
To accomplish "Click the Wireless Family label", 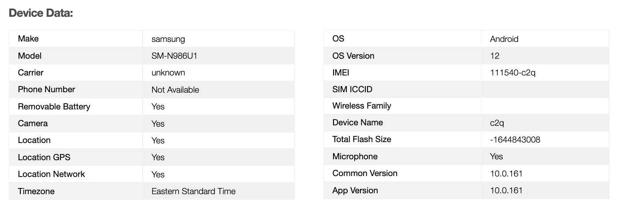I will pyautogui.click(x=361, y=105).
